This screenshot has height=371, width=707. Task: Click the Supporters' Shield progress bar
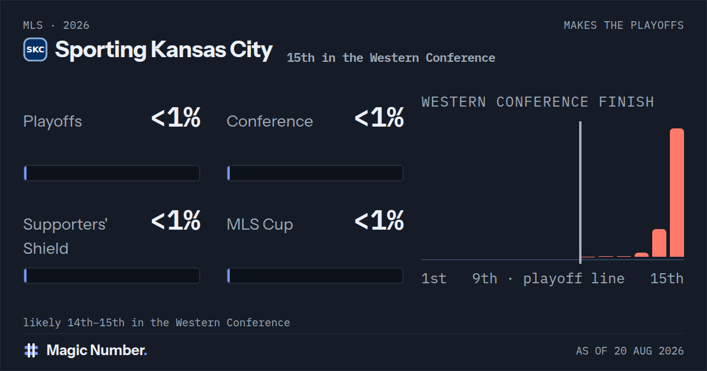[x=112, y=276]
